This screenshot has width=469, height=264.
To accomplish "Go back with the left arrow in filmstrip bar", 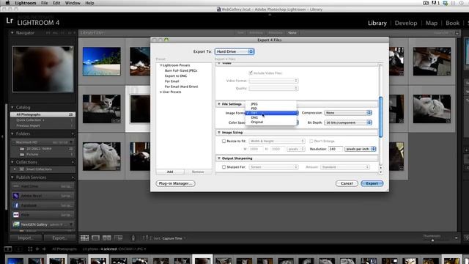I will coord(37,249).
